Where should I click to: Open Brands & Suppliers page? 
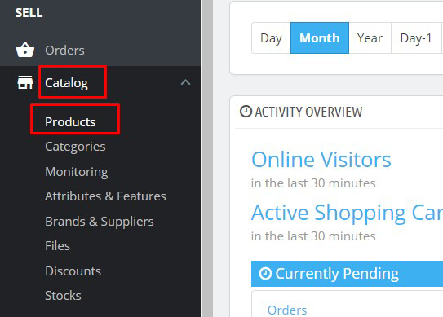(100, 222)
